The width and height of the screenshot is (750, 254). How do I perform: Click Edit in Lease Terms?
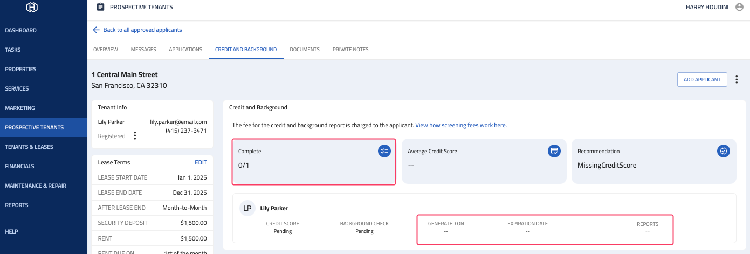(x=201, y=162)
